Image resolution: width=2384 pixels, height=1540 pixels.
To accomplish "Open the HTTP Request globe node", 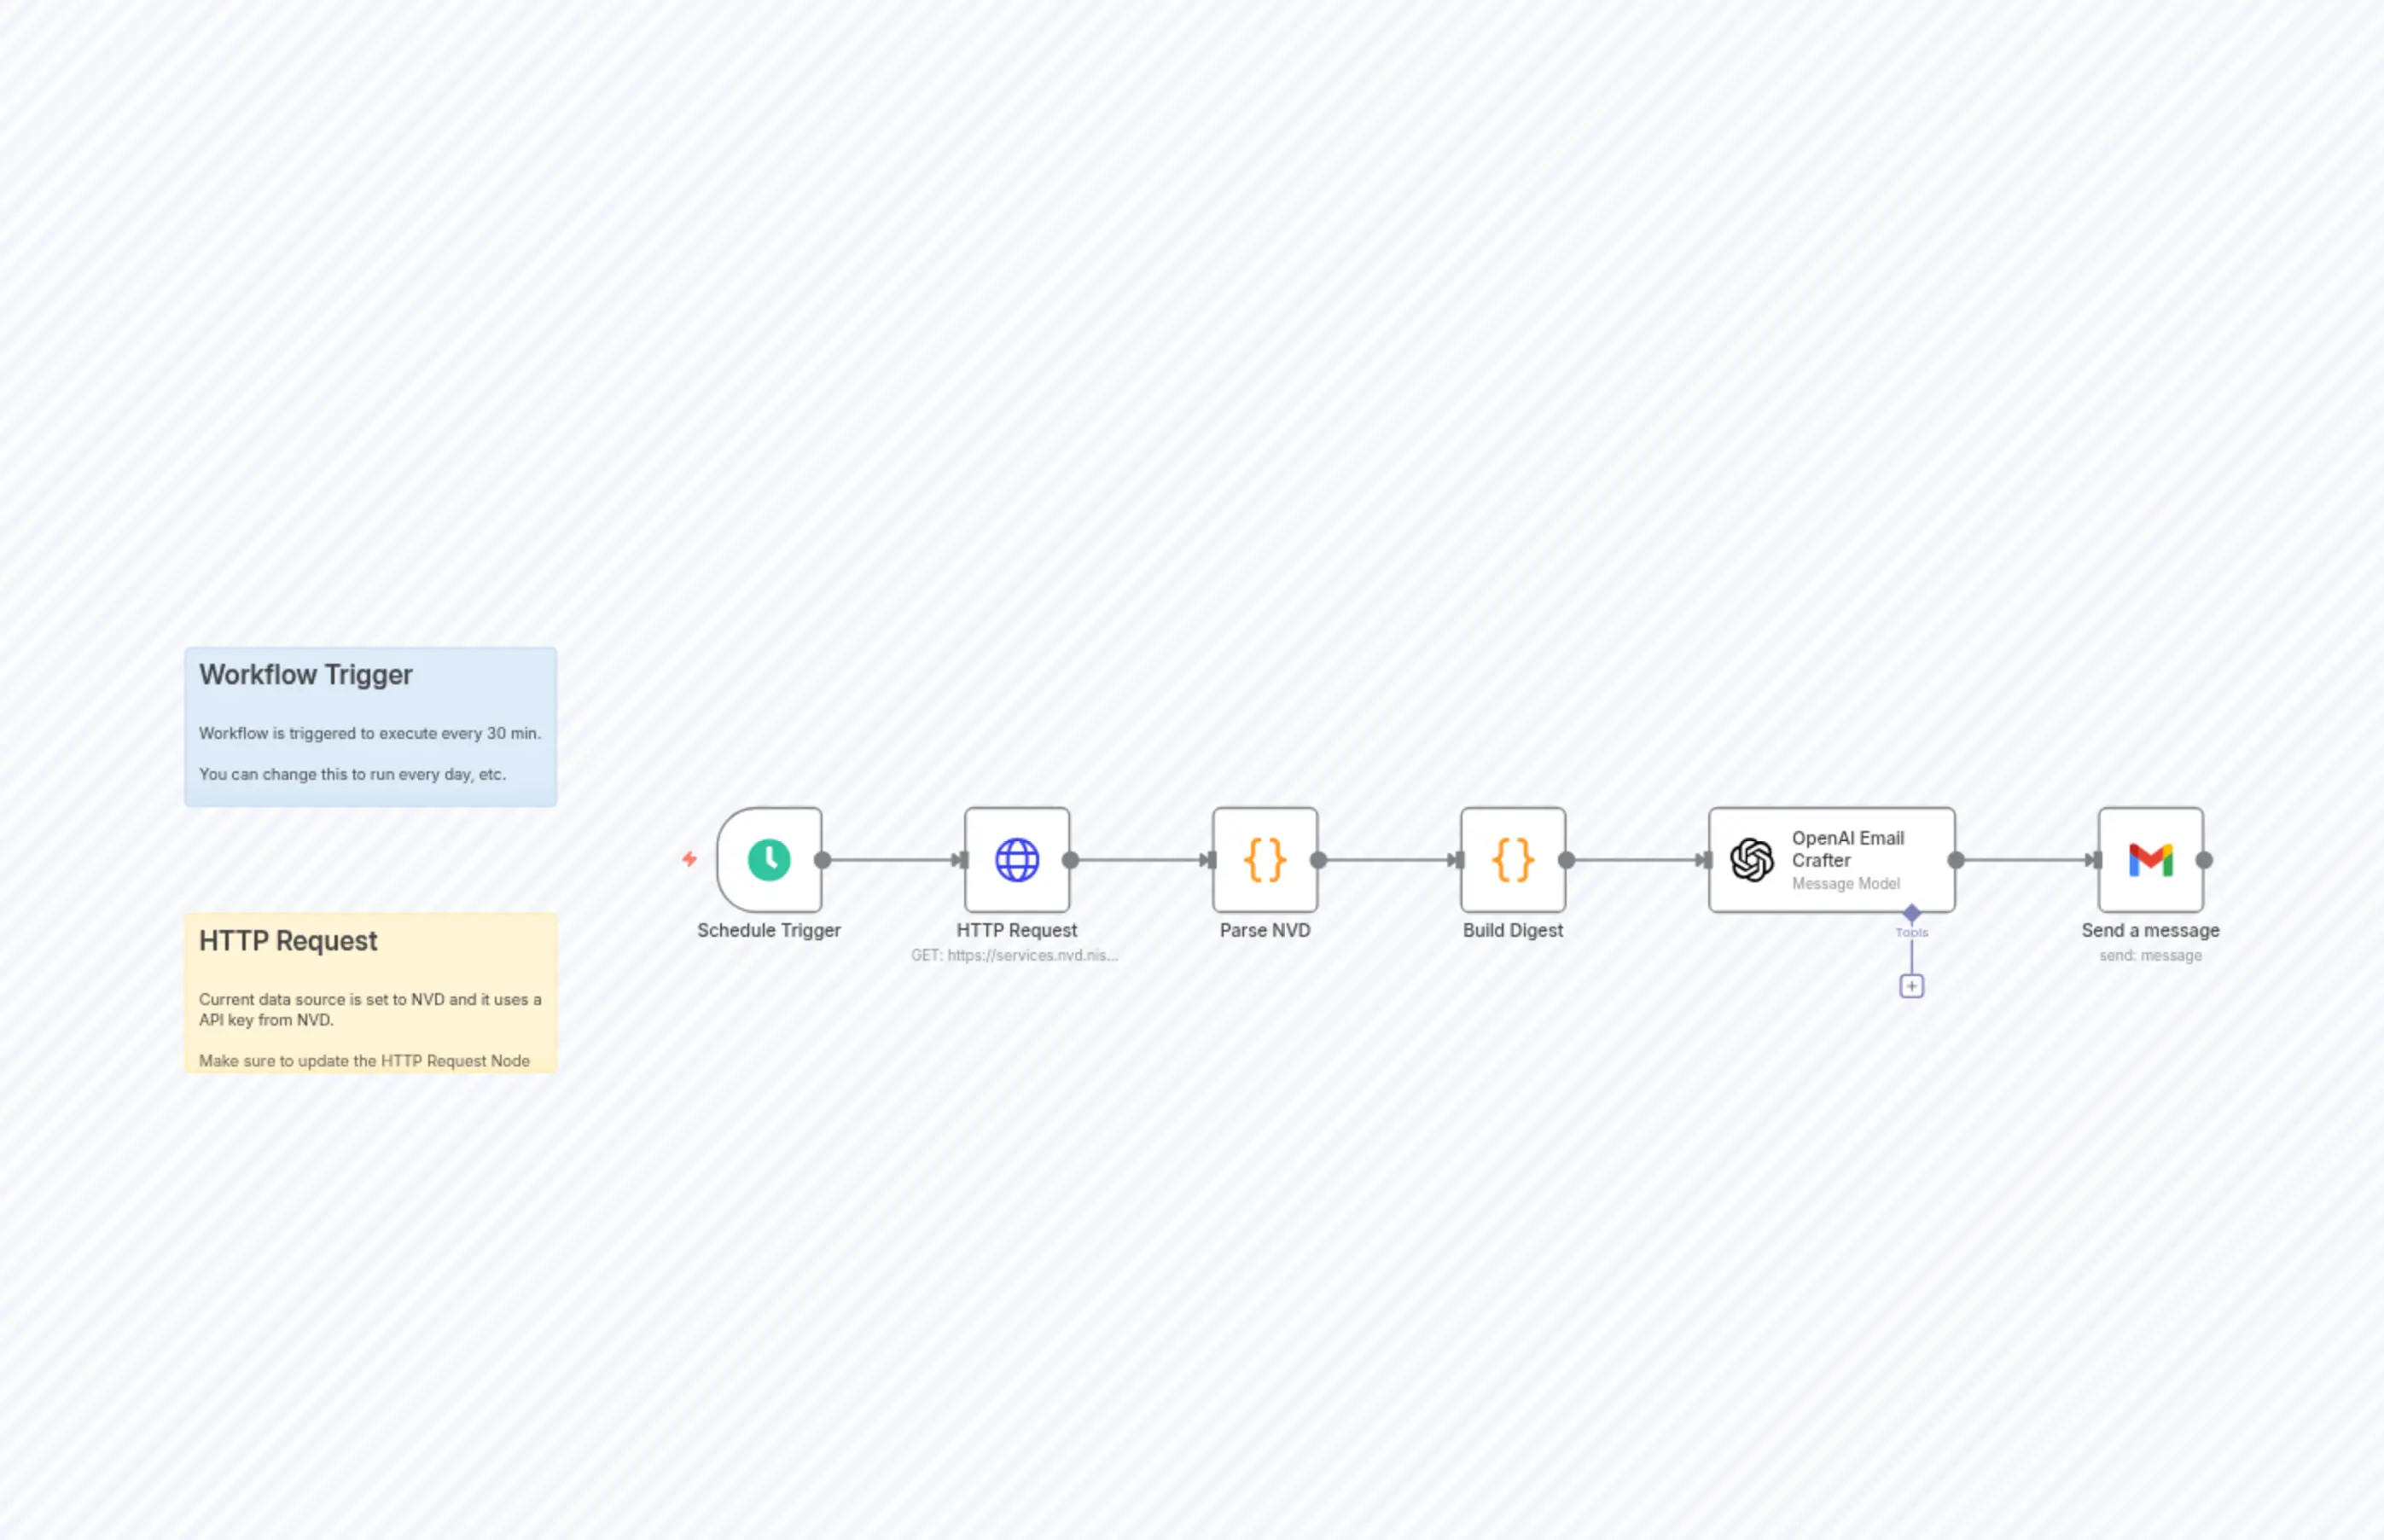I will [1016, 859].
